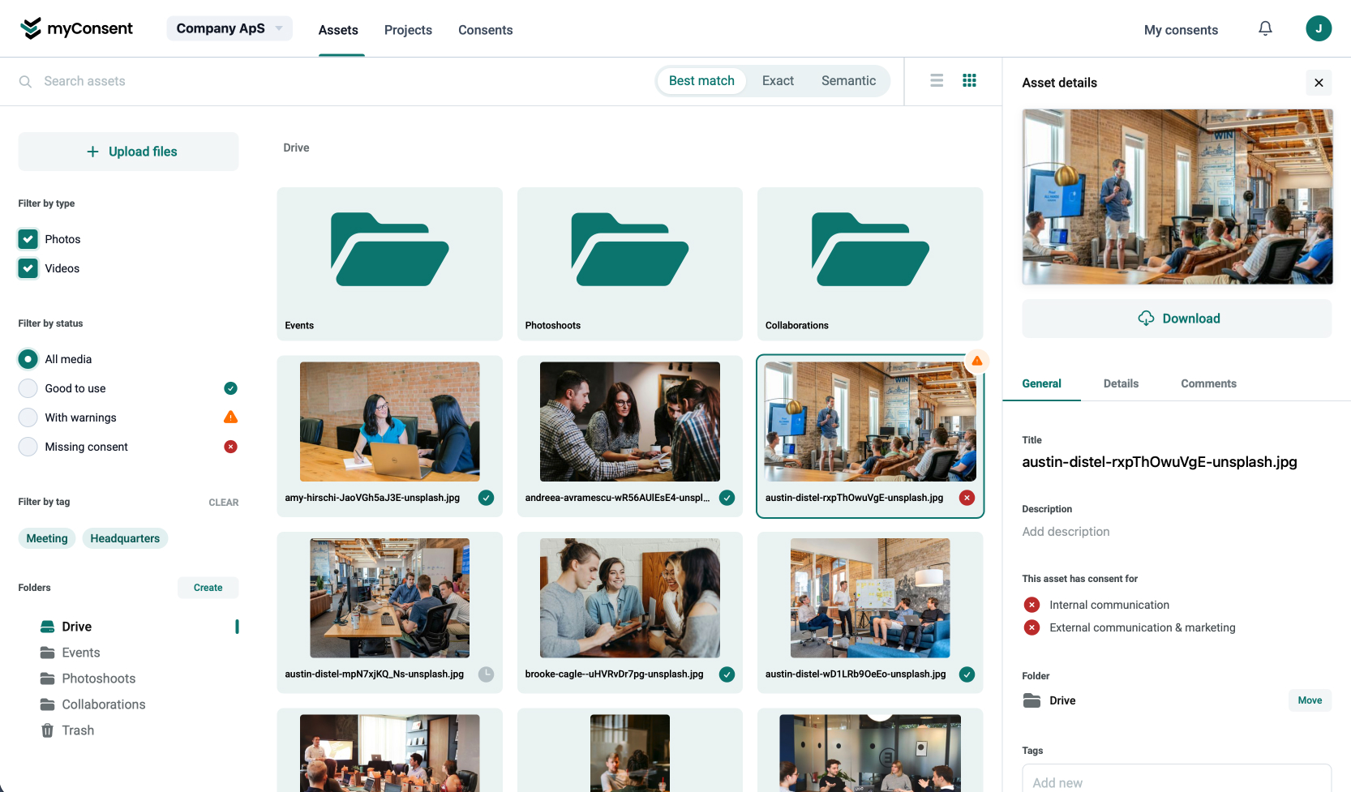Click red missing-consent badge on austin-distel-rxpThOwuVgE
Viewport: 1351px width, 792px height.
967,498
